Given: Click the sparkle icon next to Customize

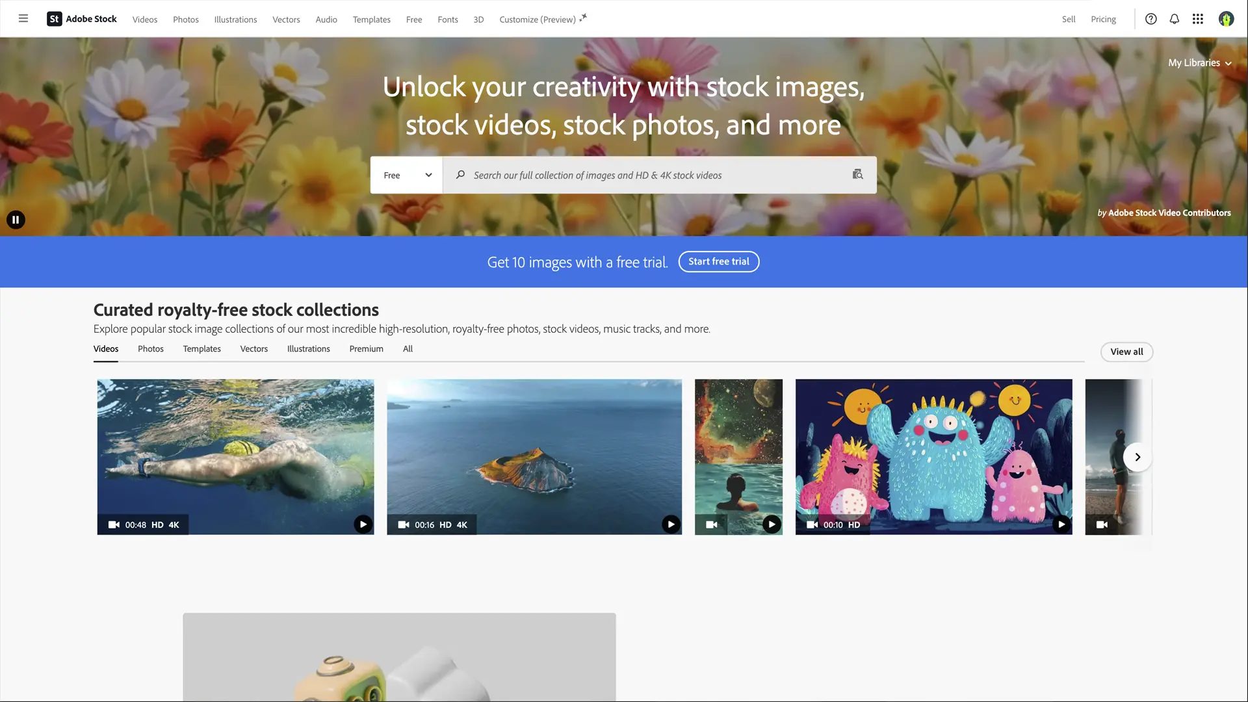Looking at the screenshot, I should (583, 18).
